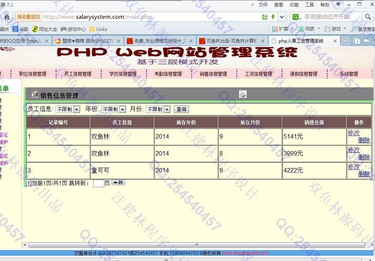Switch to the 免费_毕业课程范例设计 tab
Screen dimensions: 375x261
tap(160, 41)
